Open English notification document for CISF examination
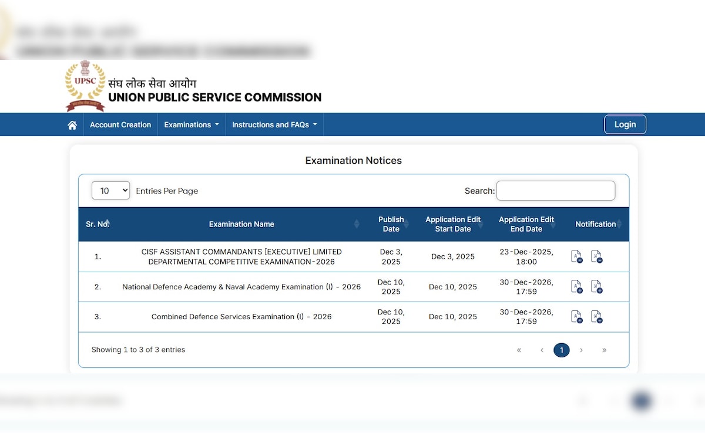This screenshot has height=433, width=705. tap(576, 256)
